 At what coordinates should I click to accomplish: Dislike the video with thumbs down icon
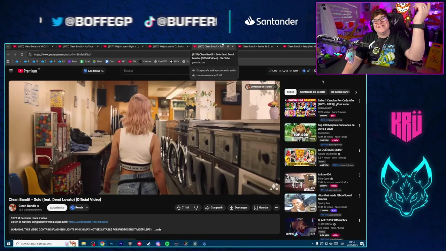(196, 207)
